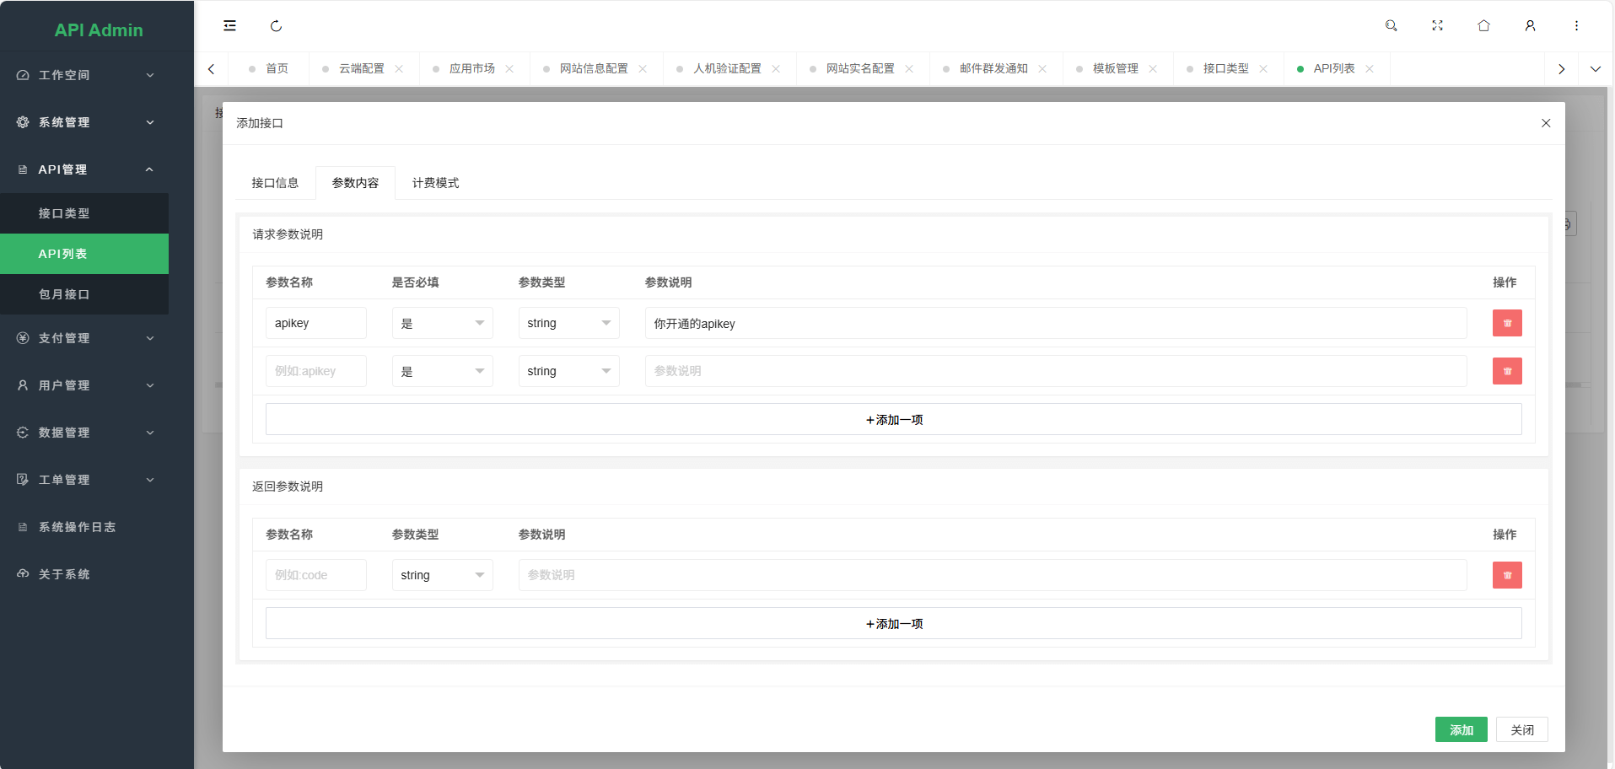
Task: Delete the empty return parameter row
Action: pyautogui.click(x=1506, y=575)
